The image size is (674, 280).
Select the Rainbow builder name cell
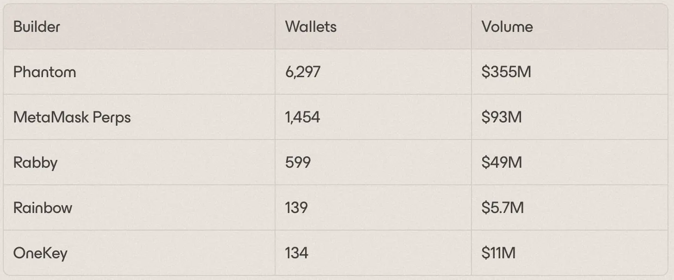[43, 208]
